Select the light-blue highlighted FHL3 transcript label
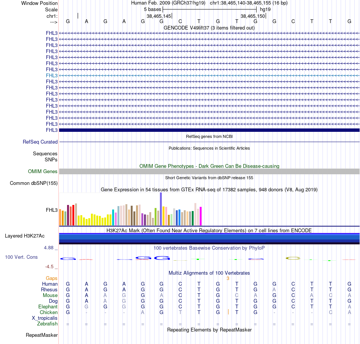 click(52, 75)
